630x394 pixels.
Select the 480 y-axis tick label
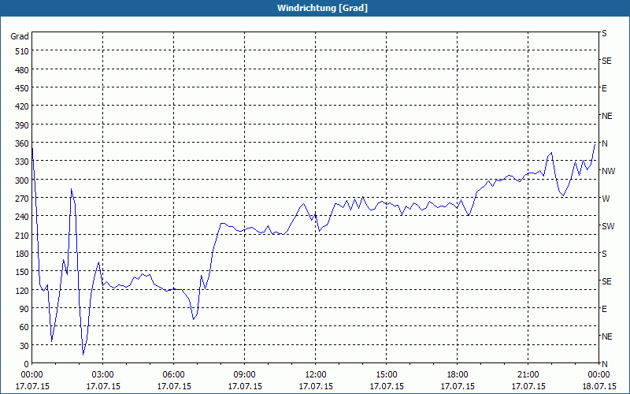[22, 70]
